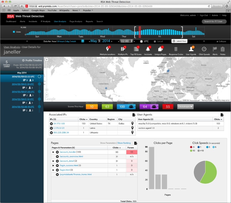
Task: Open the Incidents navigation tab
Action: [33, 21]
